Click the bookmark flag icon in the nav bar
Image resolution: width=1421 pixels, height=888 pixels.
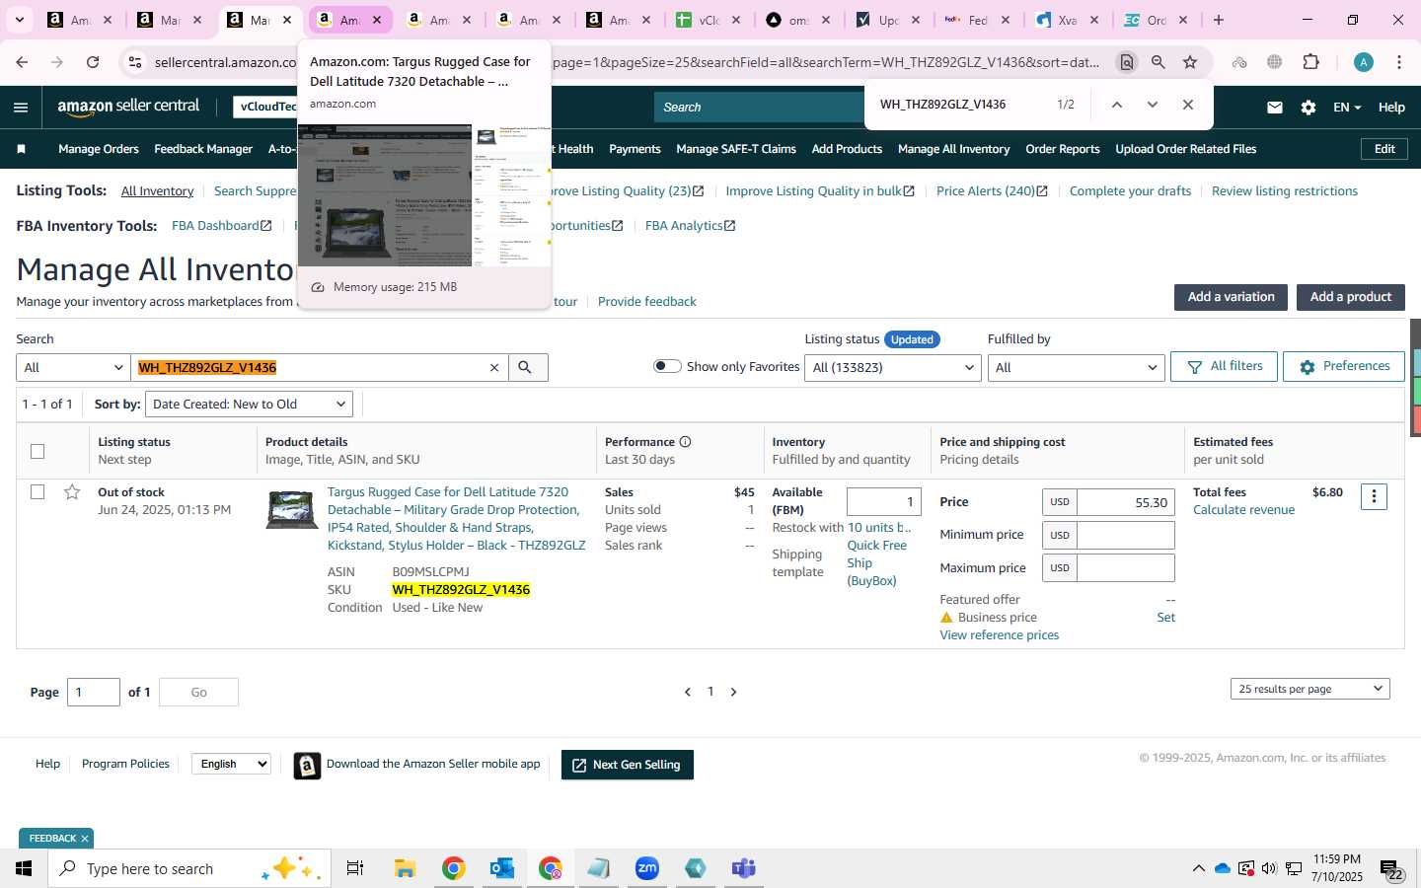[22, 149]
